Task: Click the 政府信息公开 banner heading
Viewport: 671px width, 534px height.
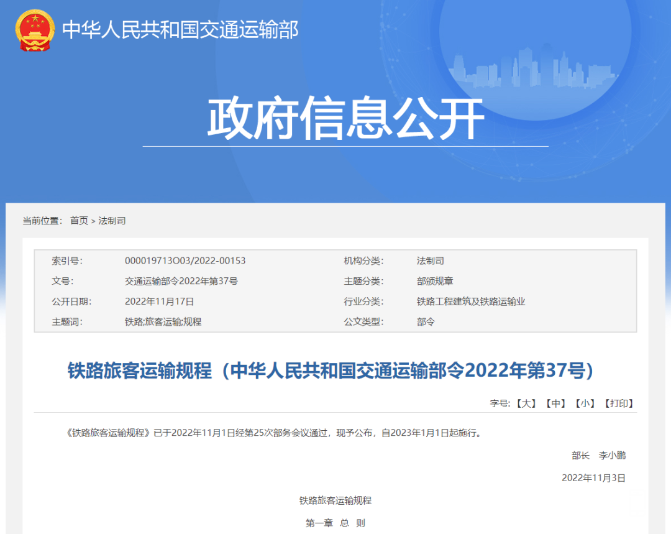Action: (x=345, y=119)
